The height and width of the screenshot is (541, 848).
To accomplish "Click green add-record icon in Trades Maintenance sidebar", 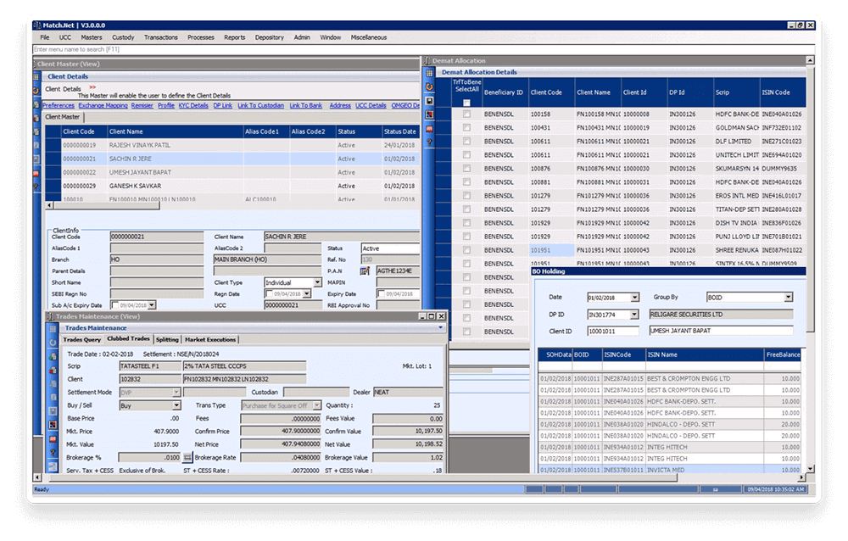I will click(53, 356).
